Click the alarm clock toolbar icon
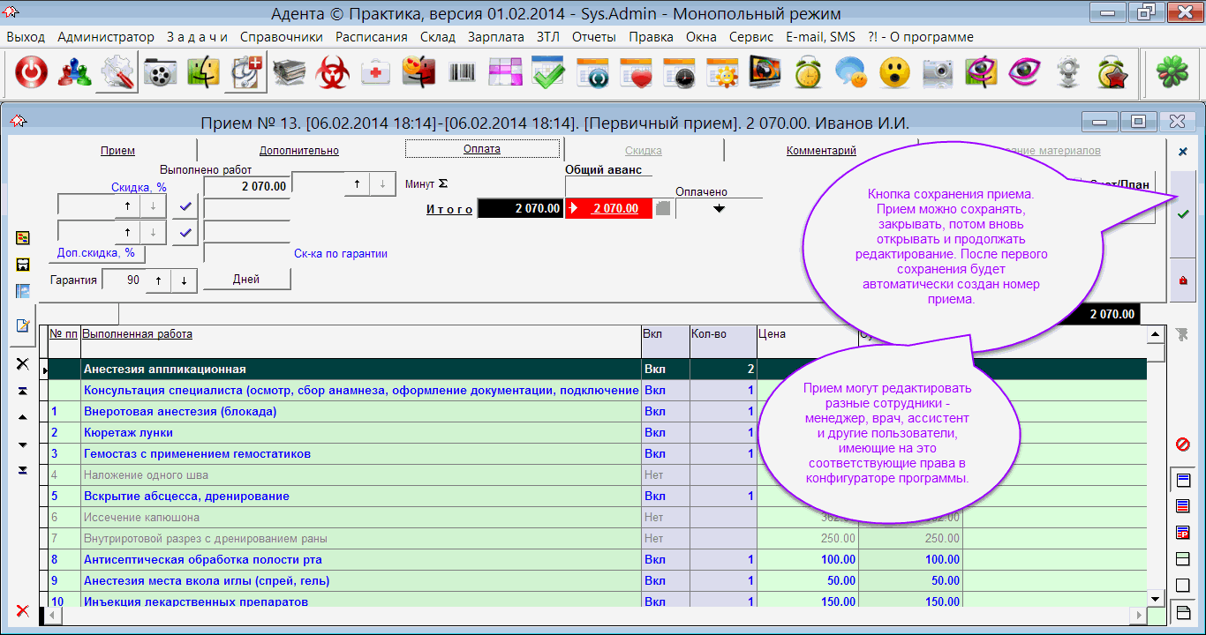 808,74
